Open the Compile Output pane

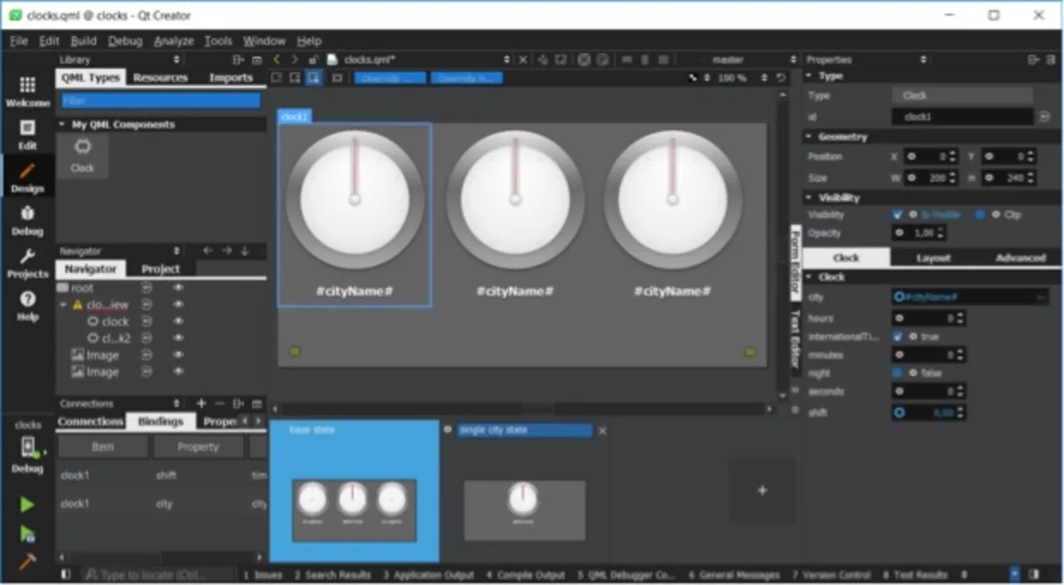(x=525, y=575)
